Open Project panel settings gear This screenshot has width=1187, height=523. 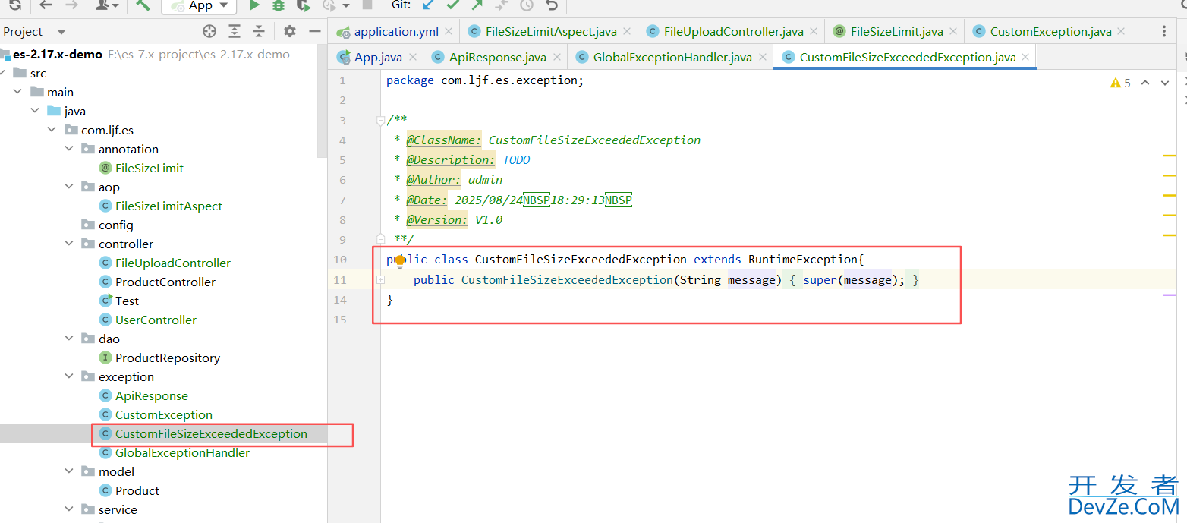tap(290, 31)
